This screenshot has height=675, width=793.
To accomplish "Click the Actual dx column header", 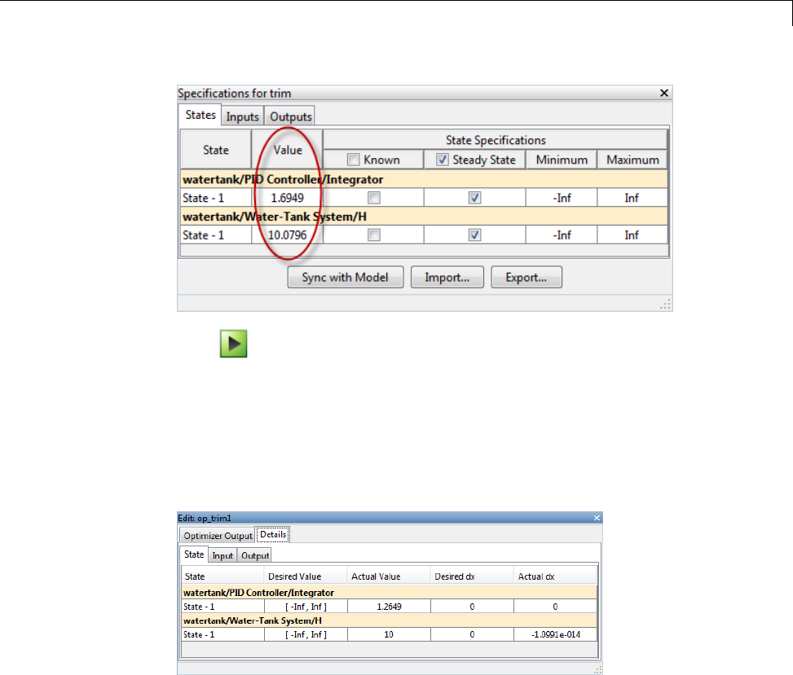I will [x=555, y=576].
